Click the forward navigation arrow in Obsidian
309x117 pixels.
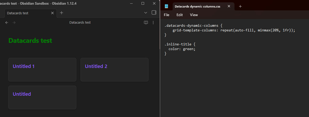coord(14,23)
